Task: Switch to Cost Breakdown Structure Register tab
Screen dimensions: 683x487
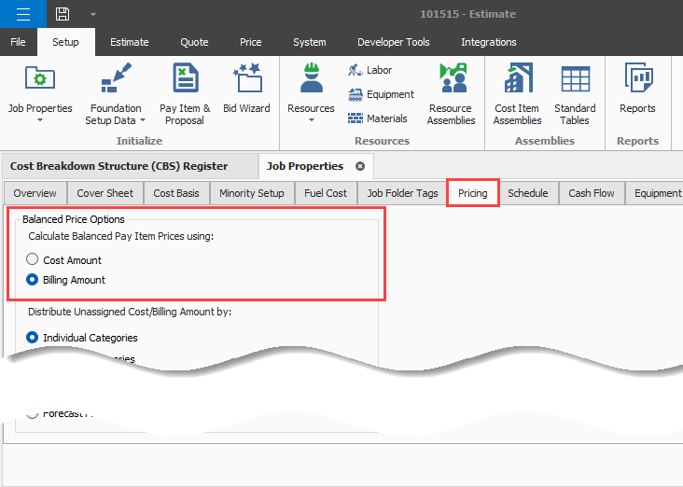Action: point(118,166)
